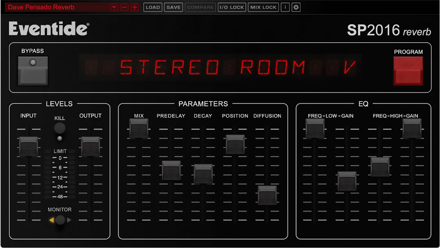Toggle the I/O LOCK button
This screenshot has width=440, height=248.
click(232, 7)
